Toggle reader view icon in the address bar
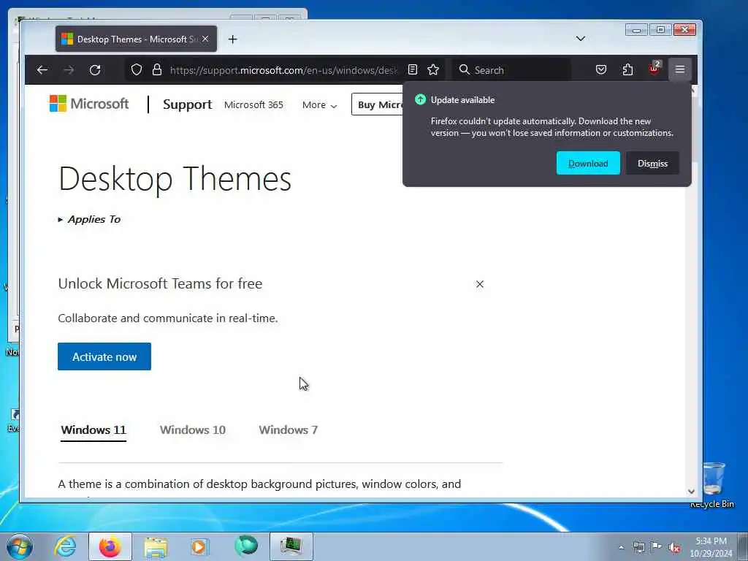Image resolution: width=748 pixels, height=561 pixels. [x=413, y=70]
